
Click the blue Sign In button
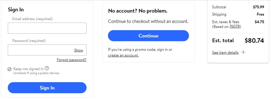point(47,88)
